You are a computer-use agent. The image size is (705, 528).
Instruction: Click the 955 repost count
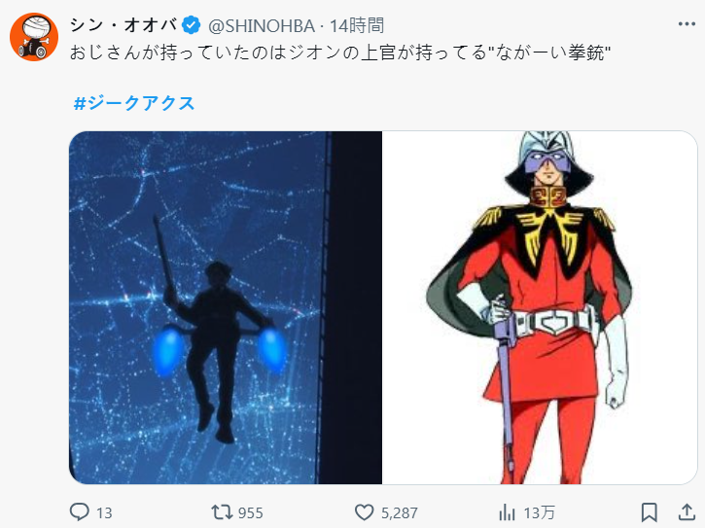click(251, 512)
